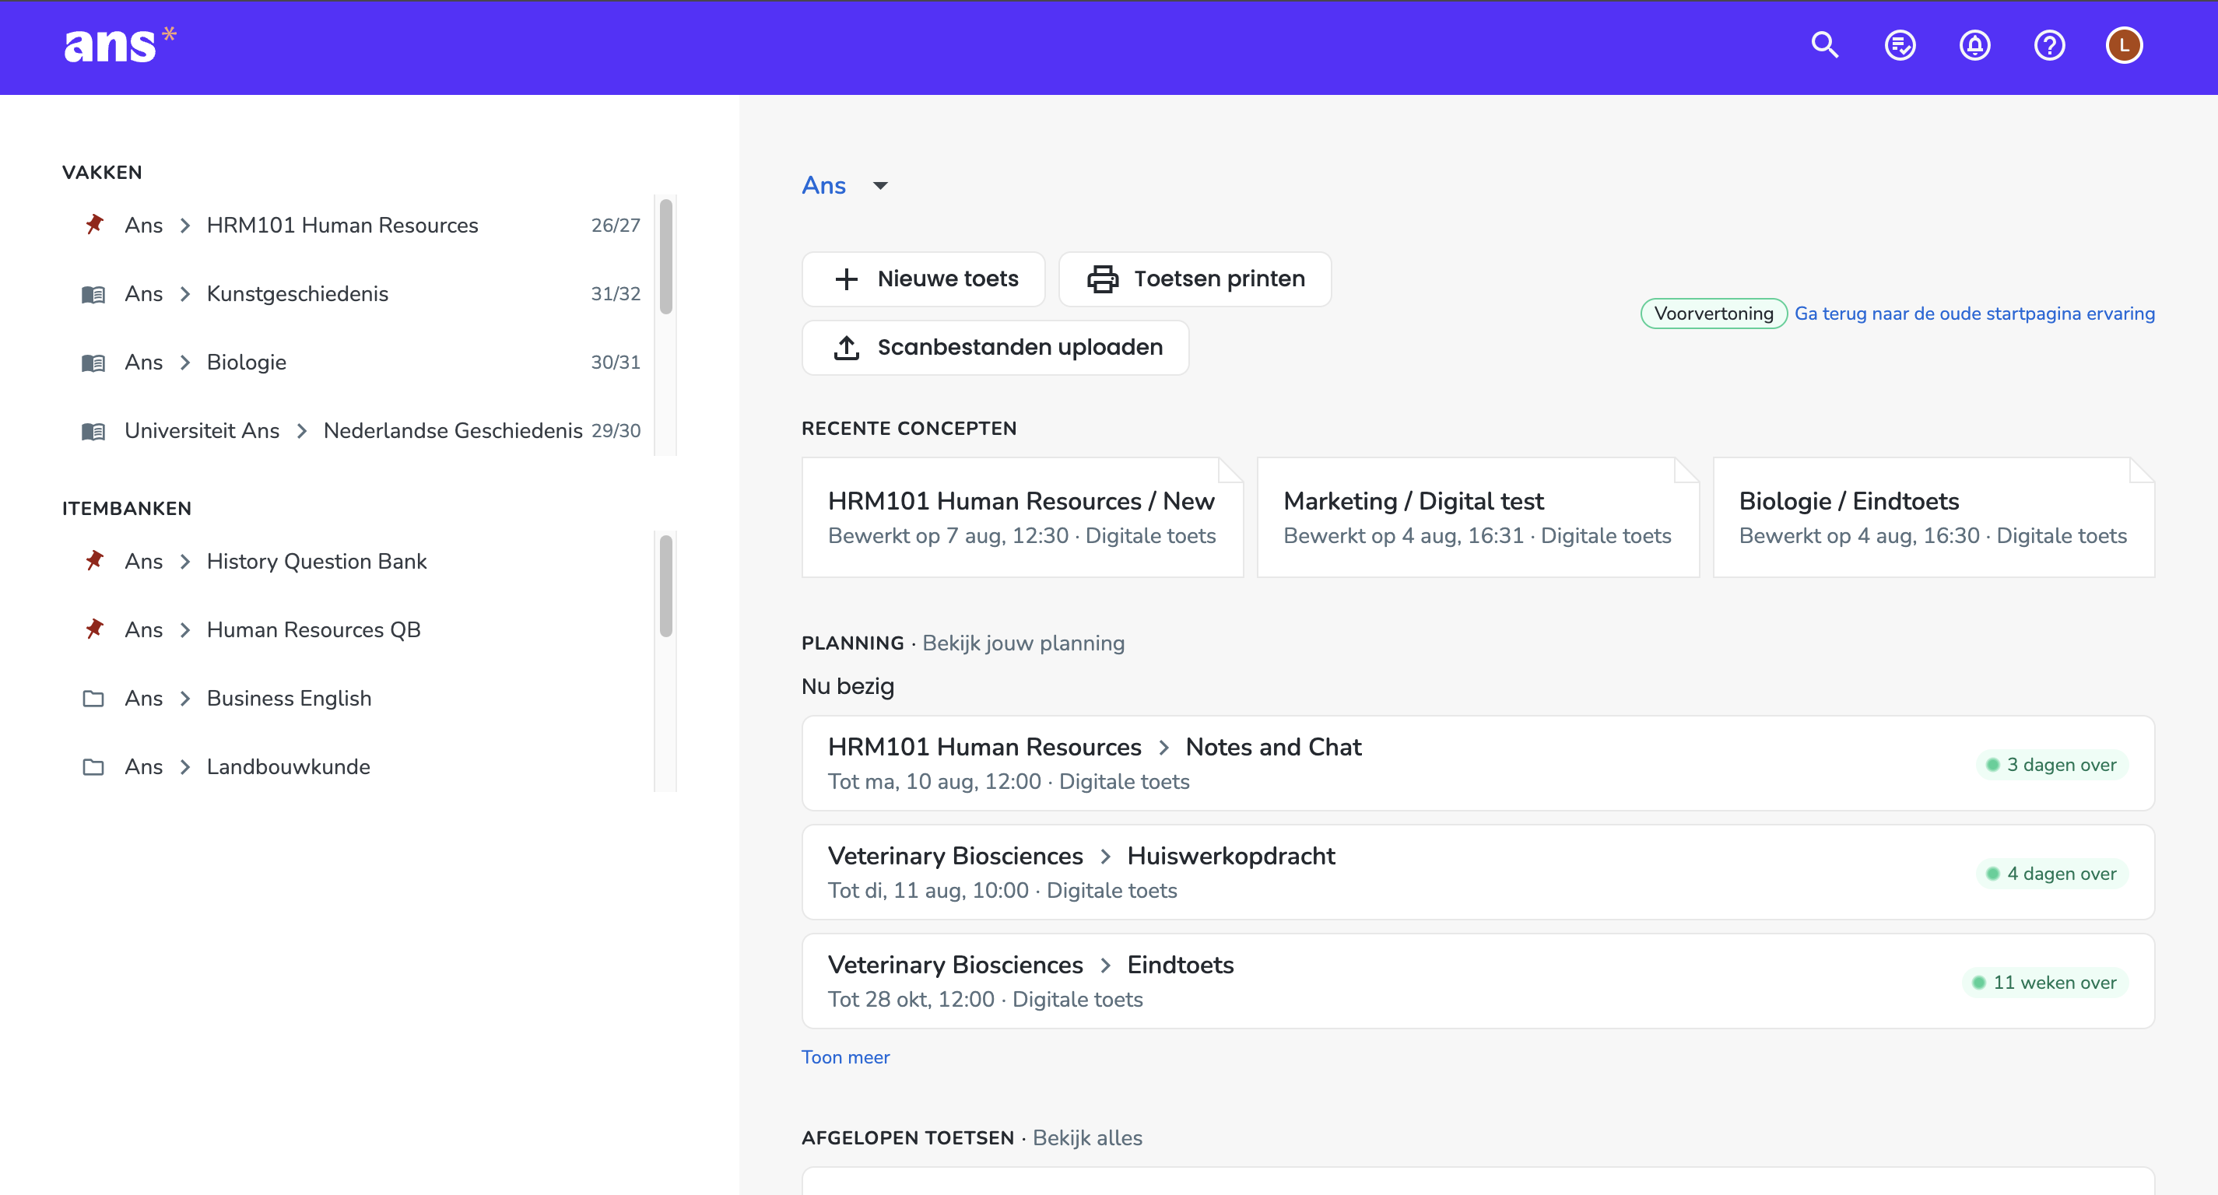Click book icon next to Nederlandse Geschiedenis

[x=93, y=430]
